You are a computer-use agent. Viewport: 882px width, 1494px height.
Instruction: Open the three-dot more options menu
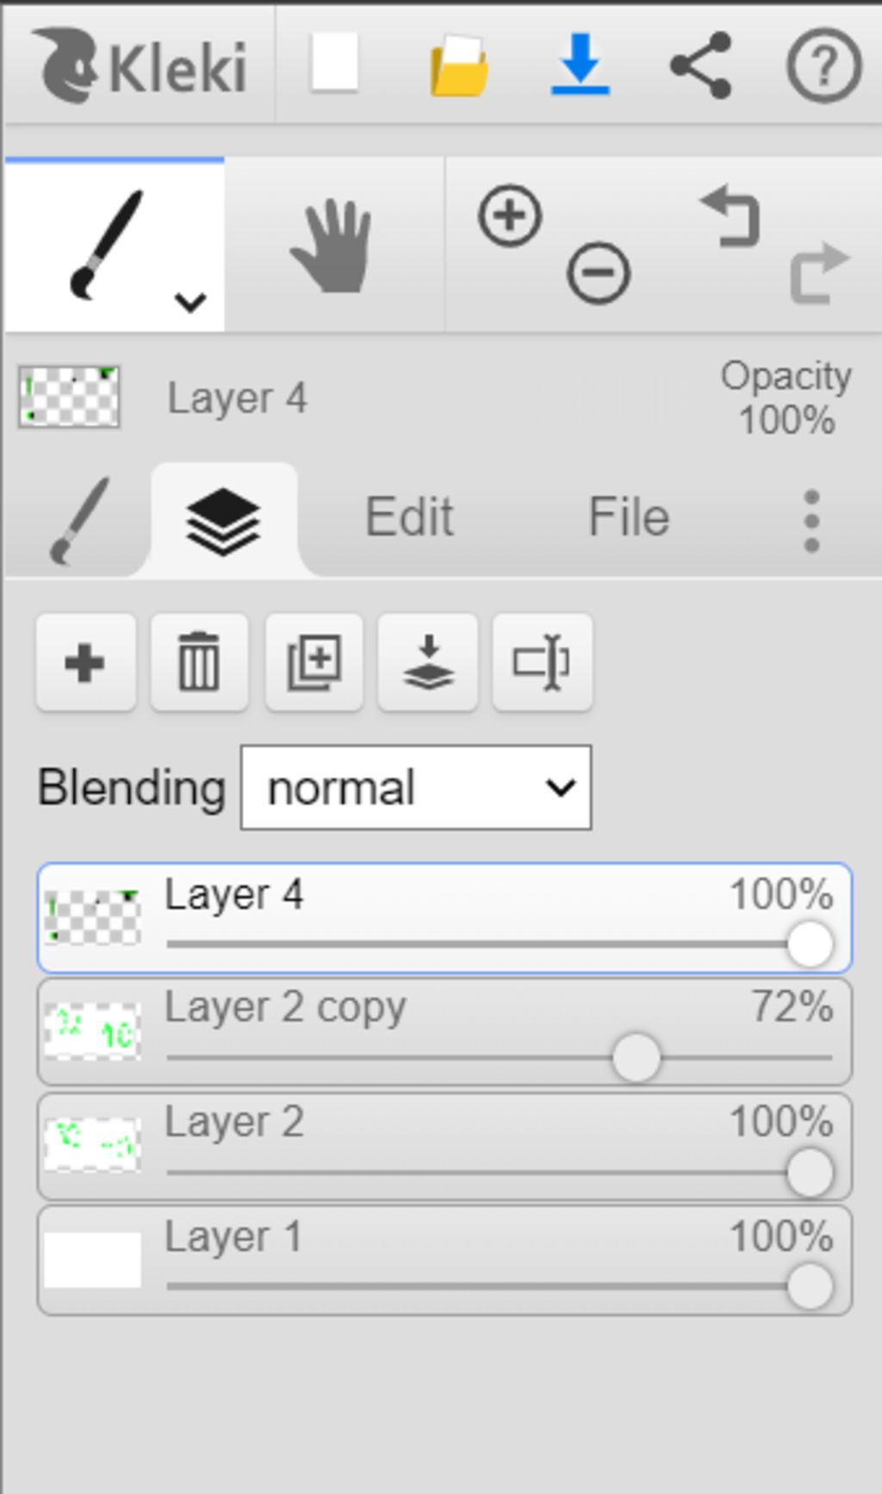tap(811, 521)
